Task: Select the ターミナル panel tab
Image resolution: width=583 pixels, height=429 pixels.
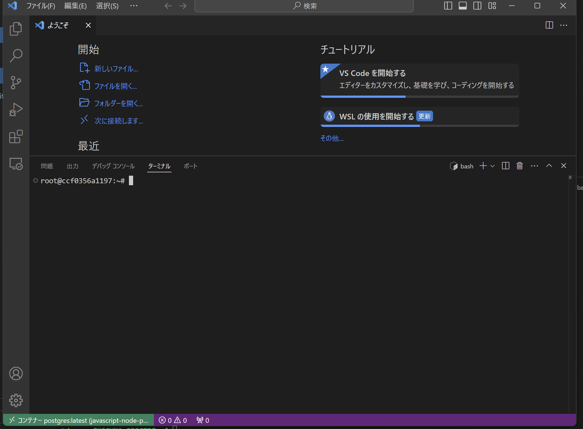Action: coord(159,166)
